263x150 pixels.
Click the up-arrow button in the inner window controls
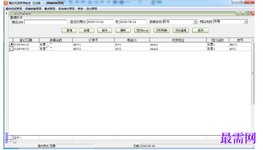pos(237,13)
